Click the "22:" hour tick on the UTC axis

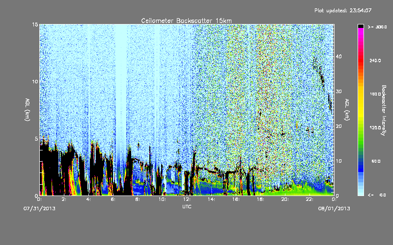[x=309, y=199]
